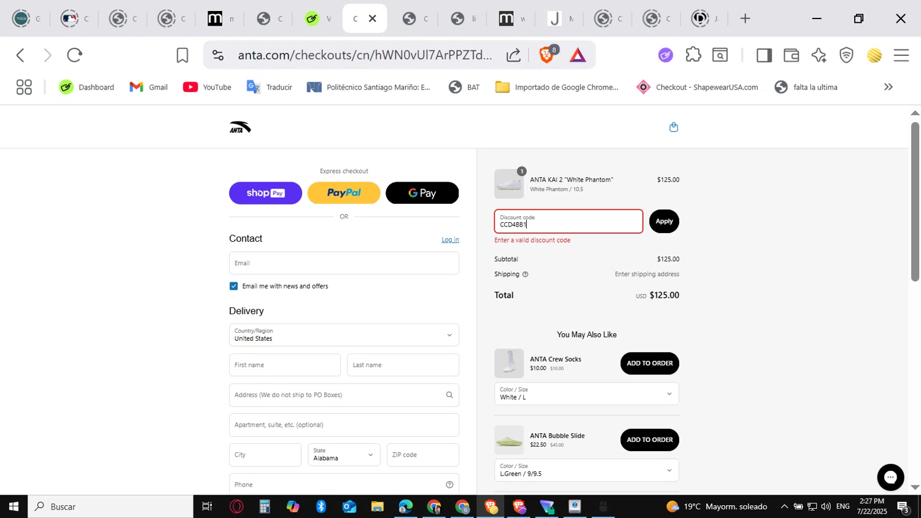Focus the First name field
This screenshot has height=518, width=921.
tap(285, 365)
